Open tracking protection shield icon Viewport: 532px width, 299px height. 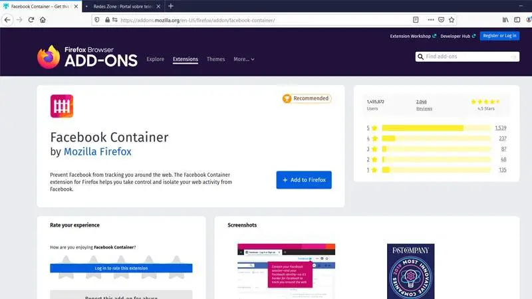97,20
